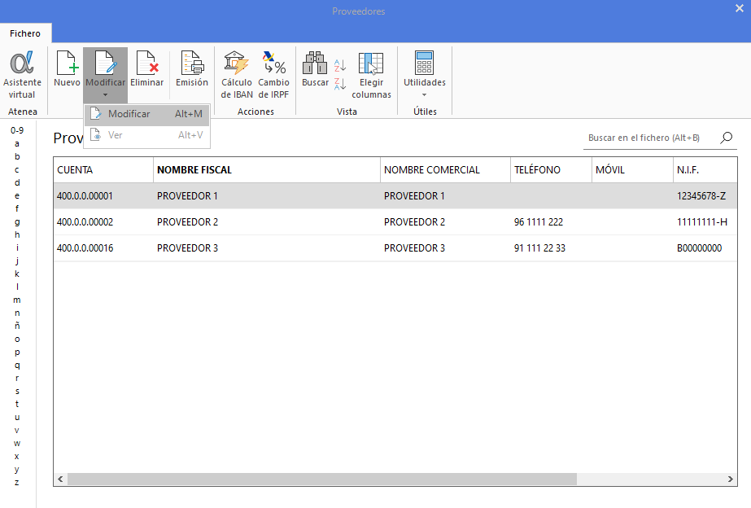Click the horizontal scrollbar below the table
The height and width of the screenshot is (508, 751).
[x=325, y=479]
